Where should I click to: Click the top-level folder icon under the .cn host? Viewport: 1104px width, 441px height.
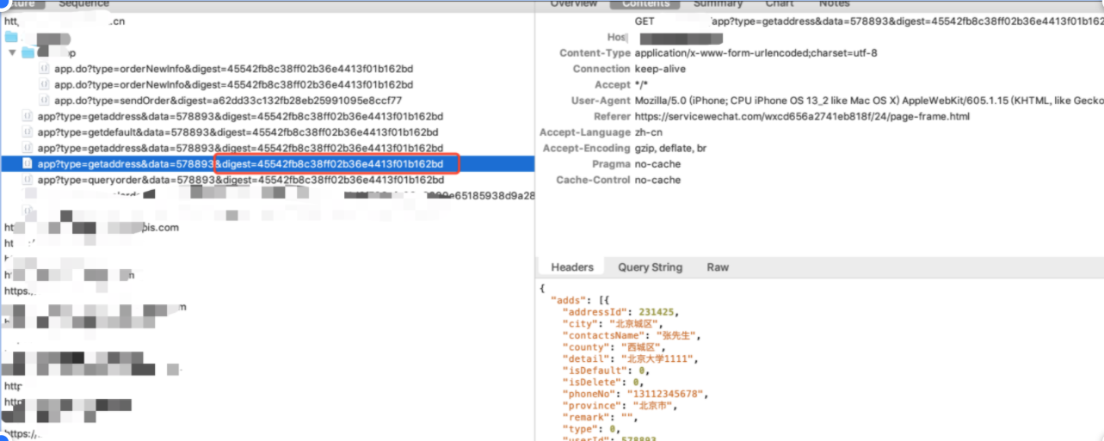[x=11, y=37]
